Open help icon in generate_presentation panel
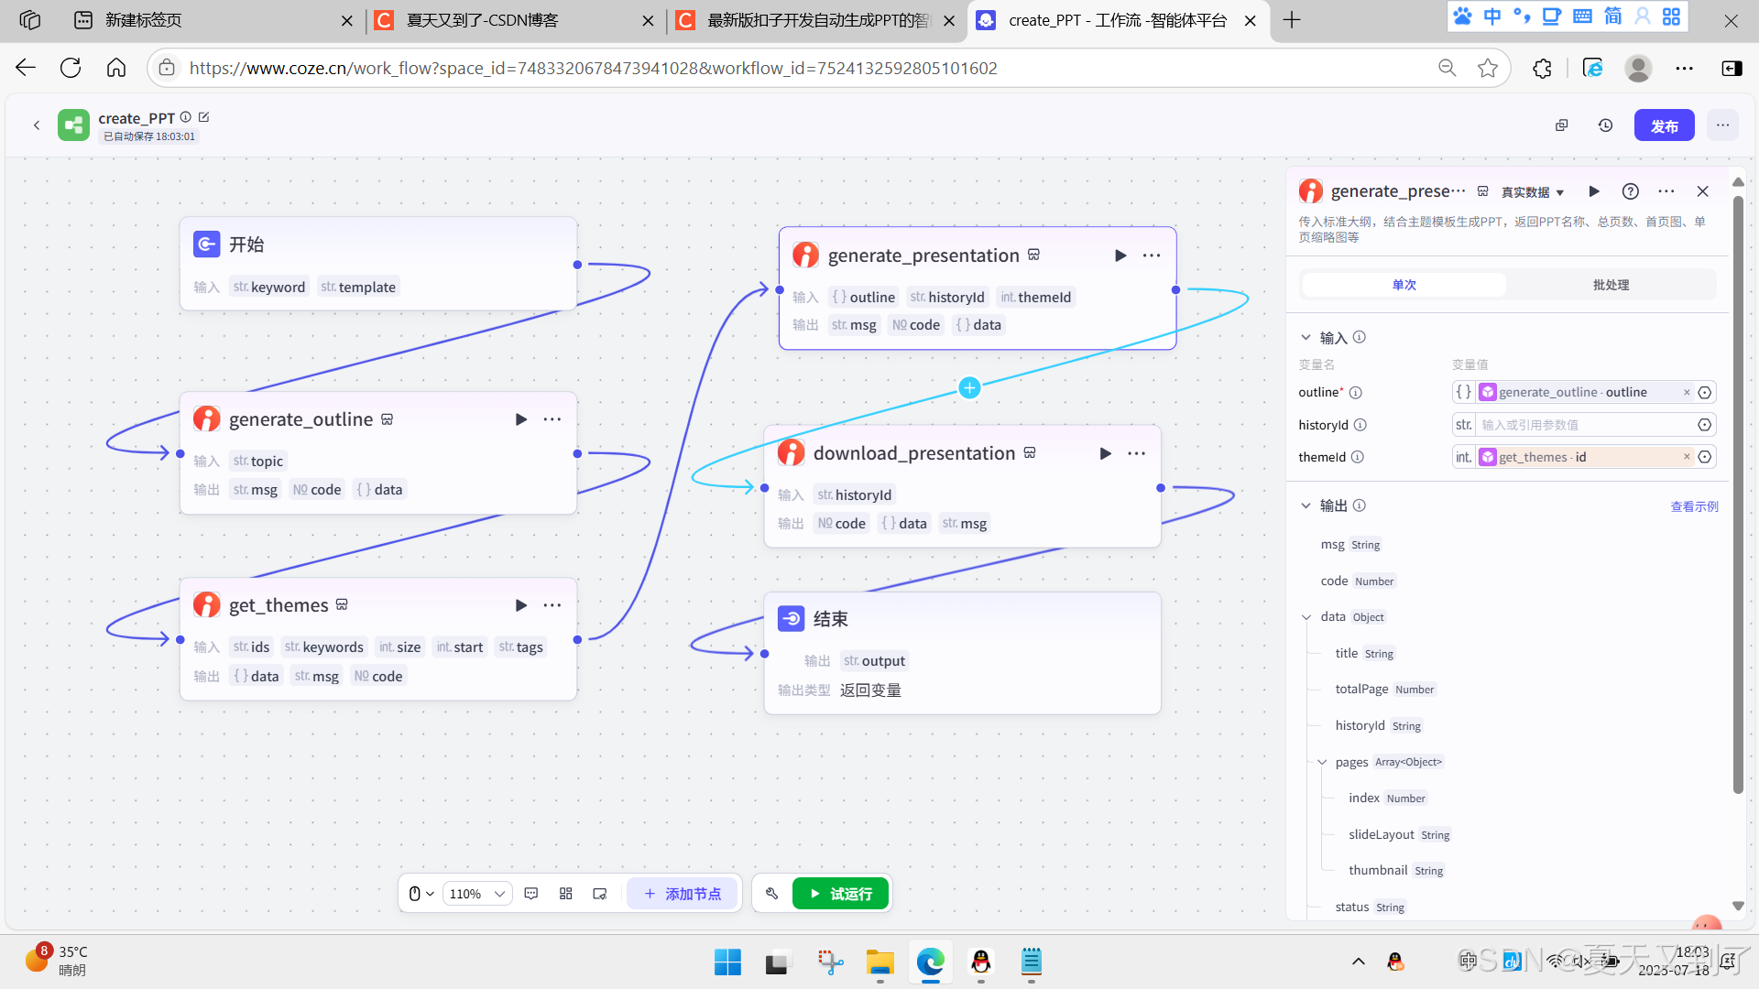The width and height of the screenshot is (1759, 989). [x=1630, y=191]
